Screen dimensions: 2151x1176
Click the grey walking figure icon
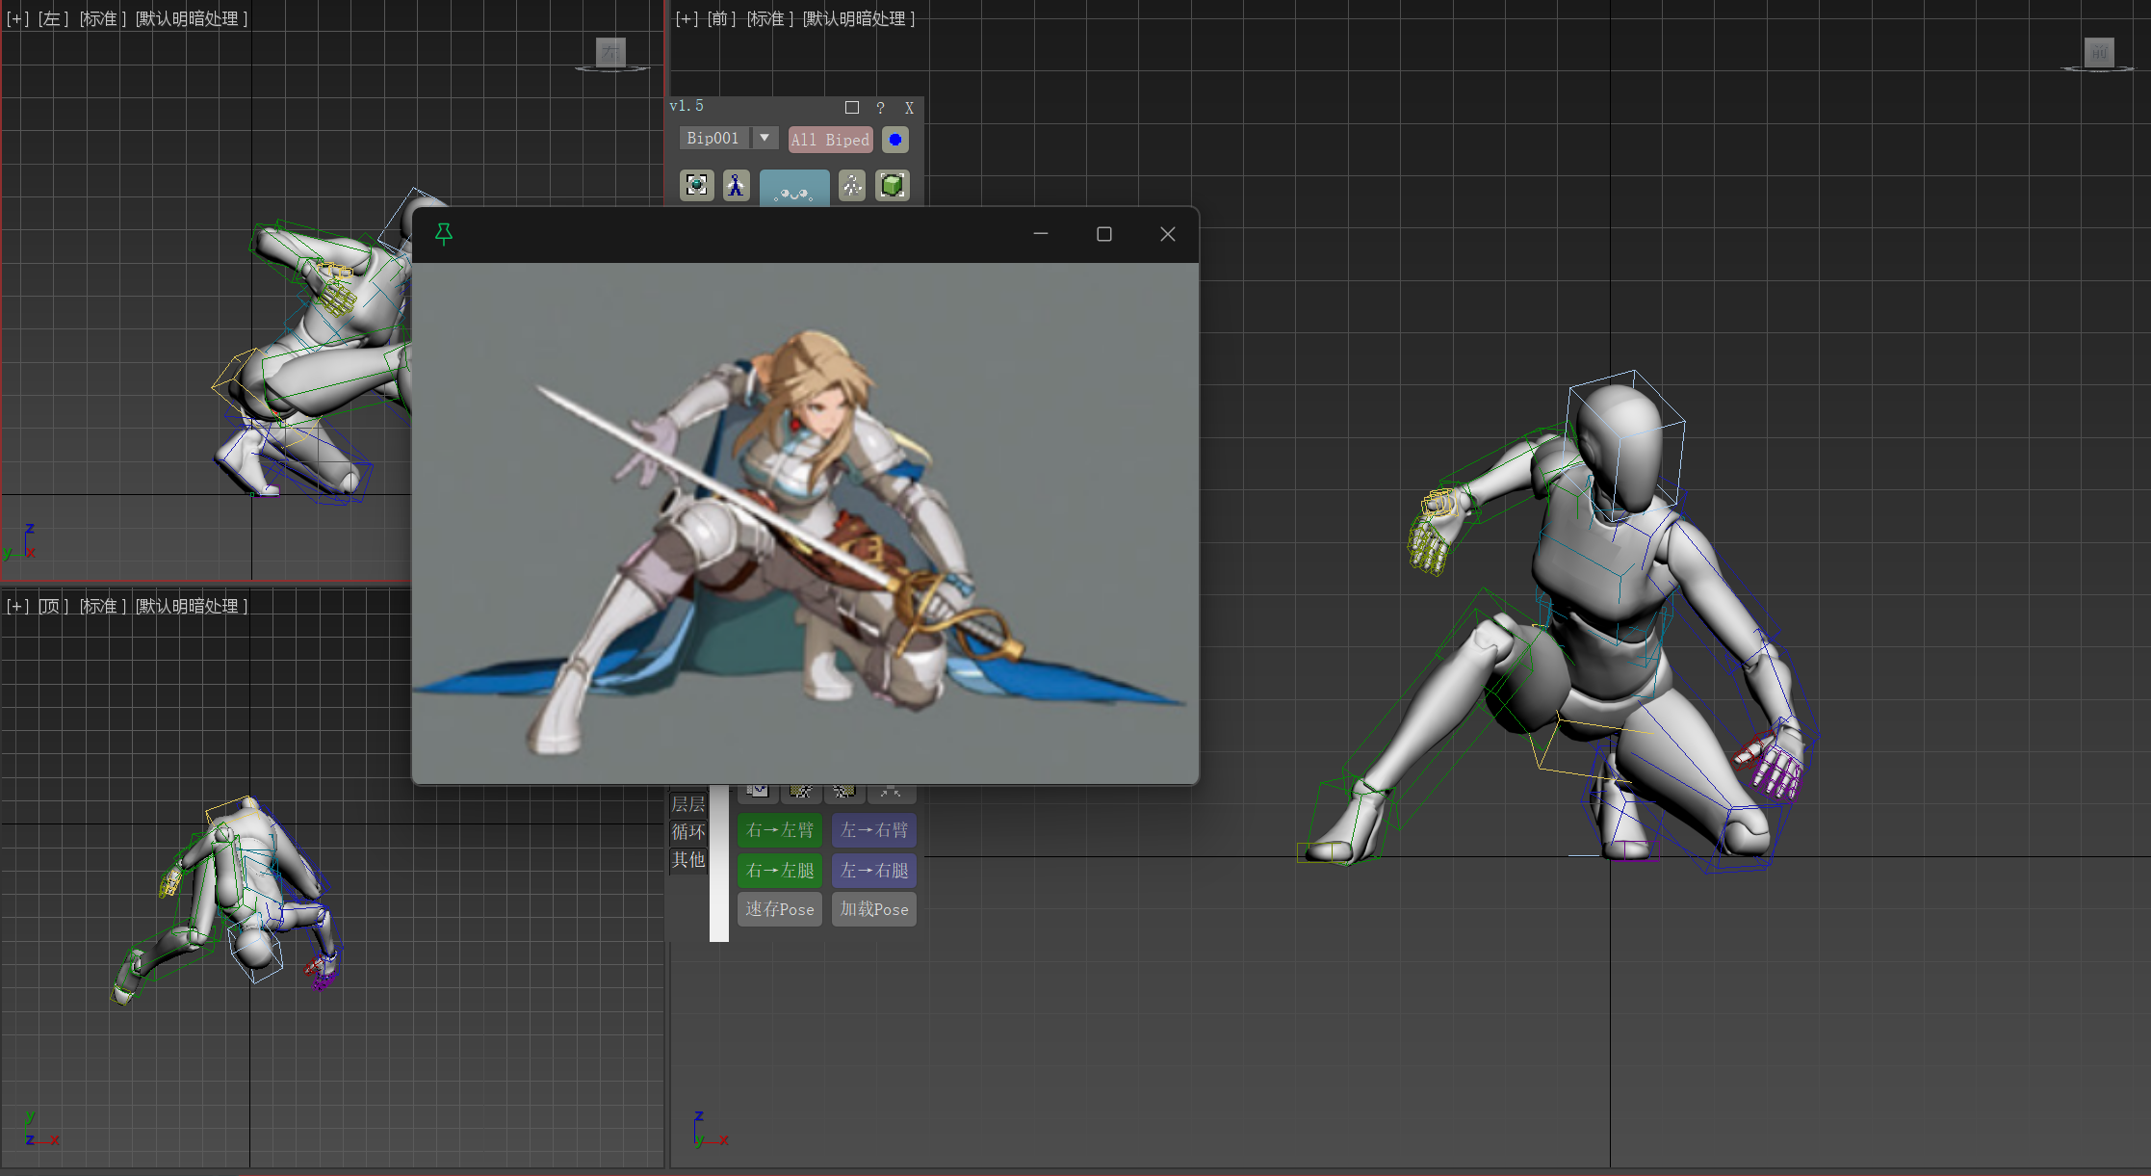click(852, 185)
